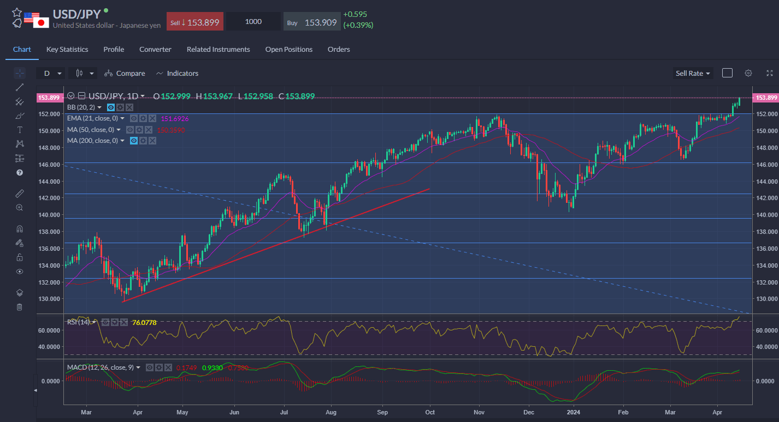Expand the EMA (21, close, 0) dropdown arrow

point(122,118)
